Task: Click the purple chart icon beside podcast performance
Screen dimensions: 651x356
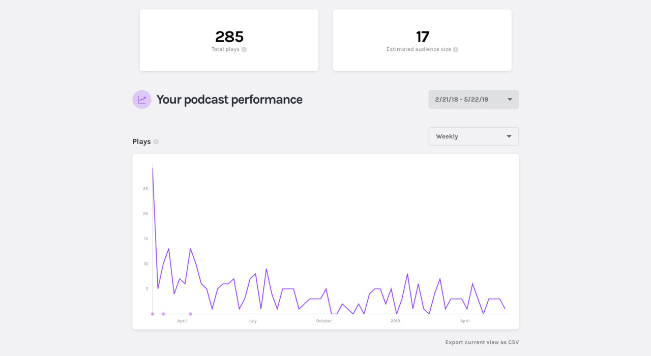Action: [142, 100]
